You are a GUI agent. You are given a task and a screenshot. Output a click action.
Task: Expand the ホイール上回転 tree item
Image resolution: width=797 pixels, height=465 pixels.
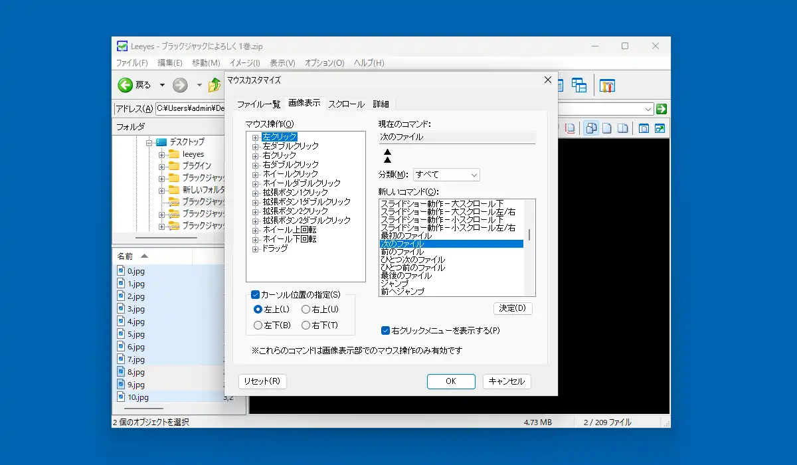[255, 230]
